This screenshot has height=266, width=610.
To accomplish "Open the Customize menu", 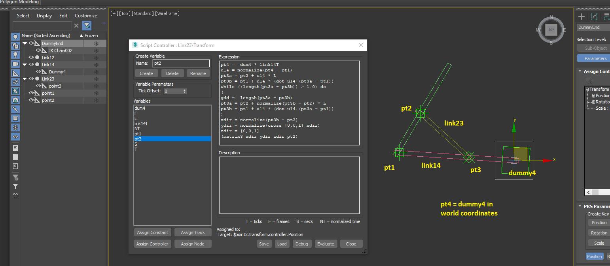I will (86, 16).
